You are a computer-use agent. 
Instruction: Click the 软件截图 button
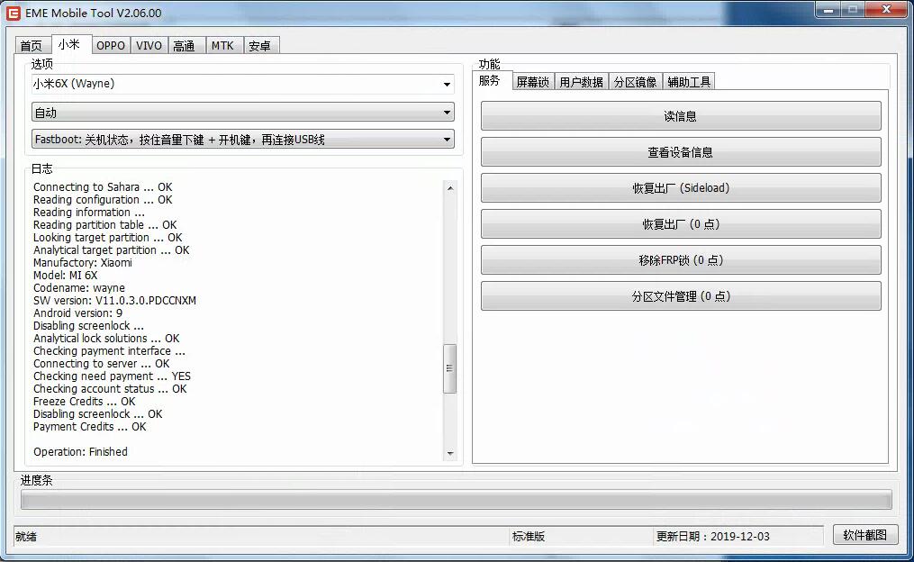click(x=865, y=535)
